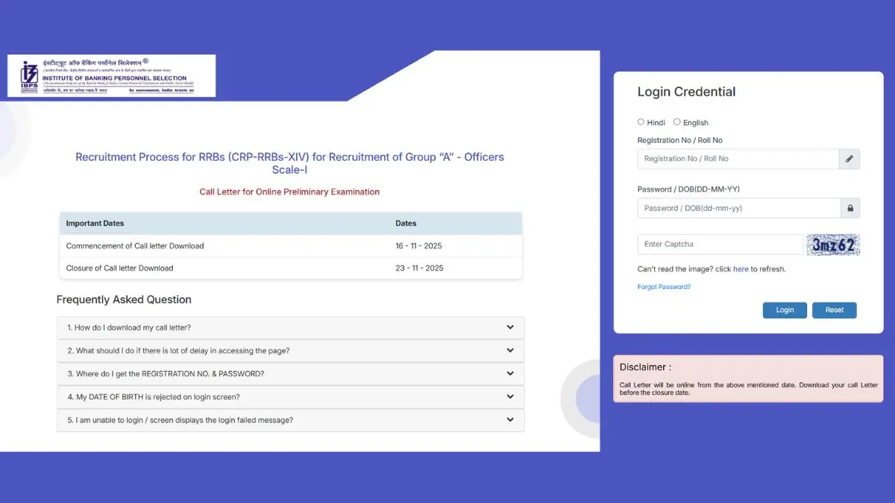Viewport: 895px width, 503px height.
Task: Collapse FAQ chevron for question 1
Action: coord(510,327)
